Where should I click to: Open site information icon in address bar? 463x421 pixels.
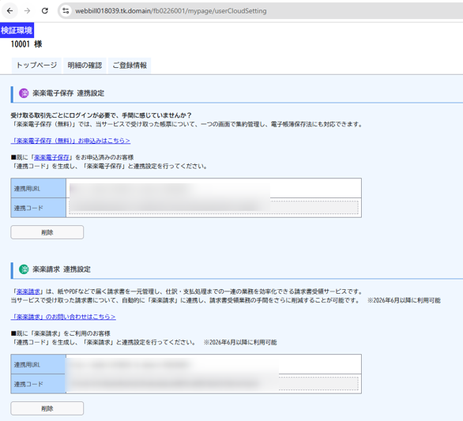(x=66, y=11)
